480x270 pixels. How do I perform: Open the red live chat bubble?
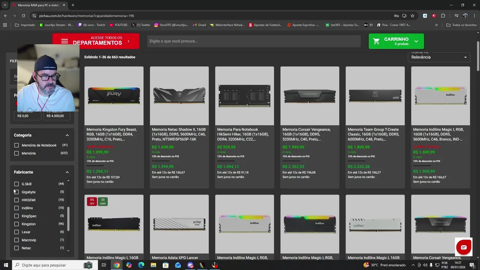463,247
